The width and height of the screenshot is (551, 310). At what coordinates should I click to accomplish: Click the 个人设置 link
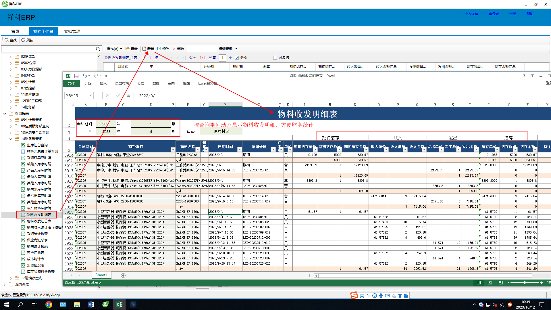click(471, 14)
